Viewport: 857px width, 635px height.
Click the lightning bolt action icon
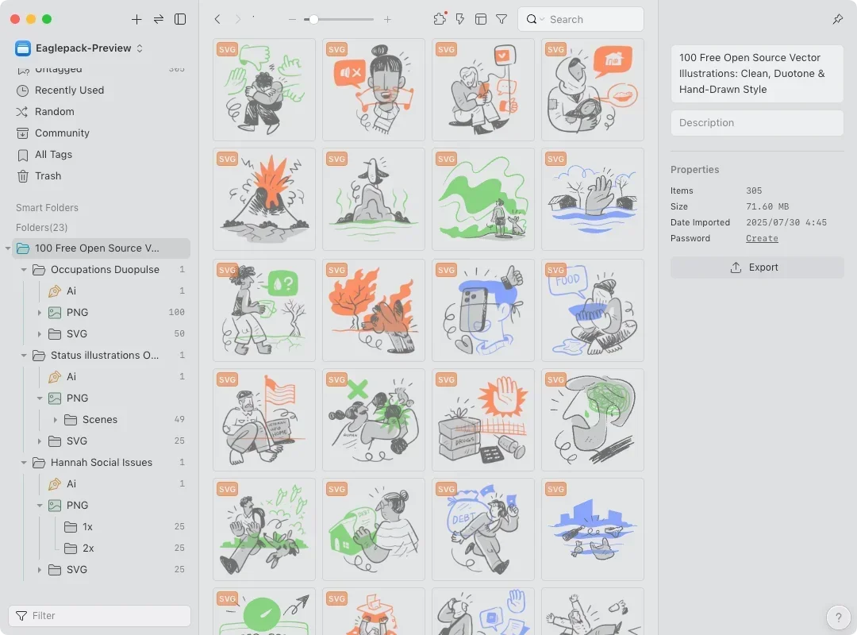[x=460, y=19]
